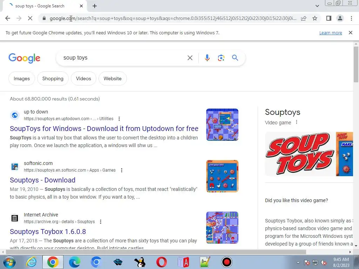359x269 pixels.
Task: Expand tab search dropdown arrow
Action: [x=317, y=6]
